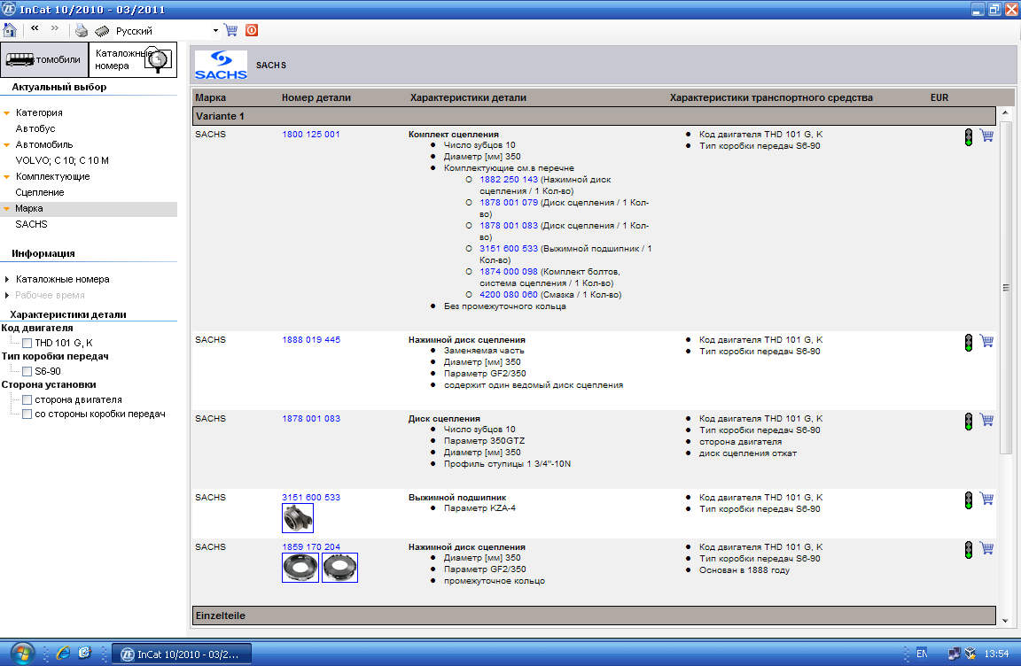Add part 1800 125 001 to cart
Screen dimensions: 1021x666
(987, 136)
